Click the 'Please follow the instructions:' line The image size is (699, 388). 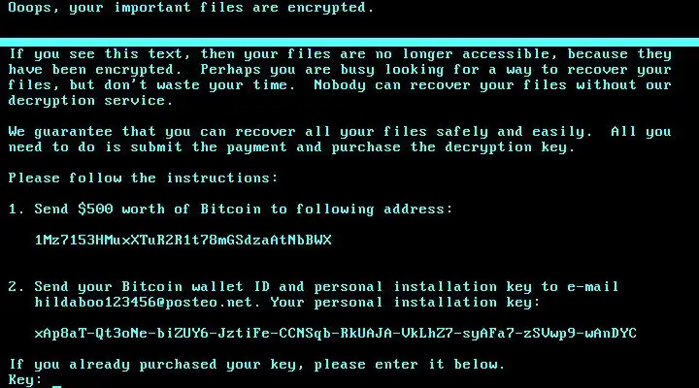[143, 178]
